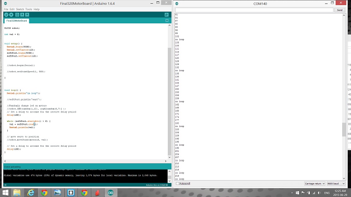
Task: Open the Help menu
Action: coord(37,9)
